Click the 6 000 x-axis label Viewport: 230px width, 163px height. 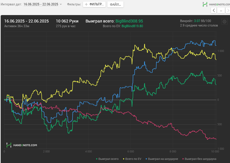pos(130,151)
